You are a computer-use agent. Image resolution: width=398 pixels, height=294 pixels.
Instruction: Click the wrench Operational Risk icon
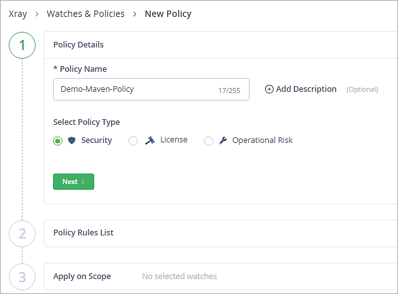223,140
